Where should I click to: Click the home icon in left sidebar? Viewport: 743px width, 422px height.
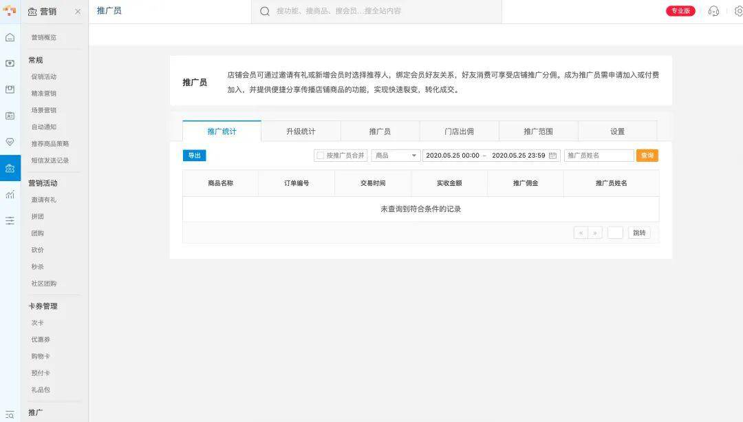[10, 37]
